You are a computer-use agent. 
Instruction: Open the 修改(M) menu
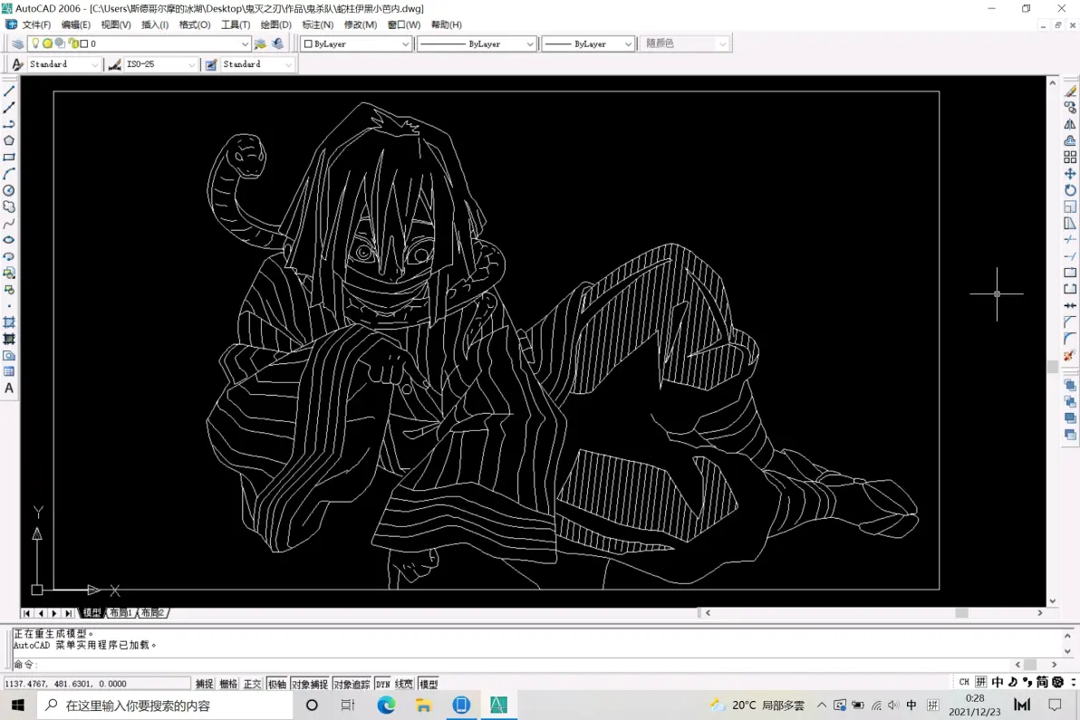point(361,24)
